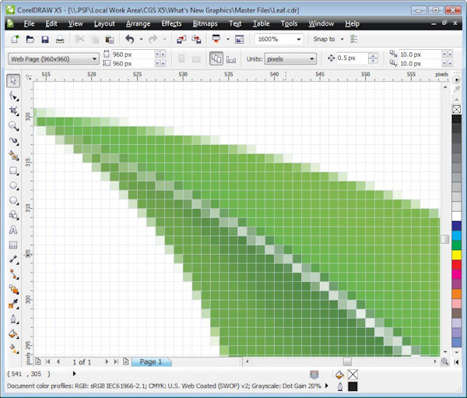Click the Save icon in the toolbar
The width and height of the screenshot is (467, 398).
(x=46, y=39)
